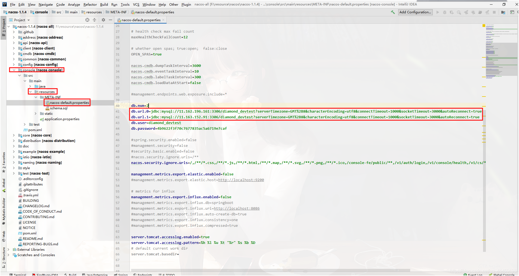This screenshot has width=519, height=276.
Task: Collapse the META-INF folder arrow
Action: [x=36, y=97]
